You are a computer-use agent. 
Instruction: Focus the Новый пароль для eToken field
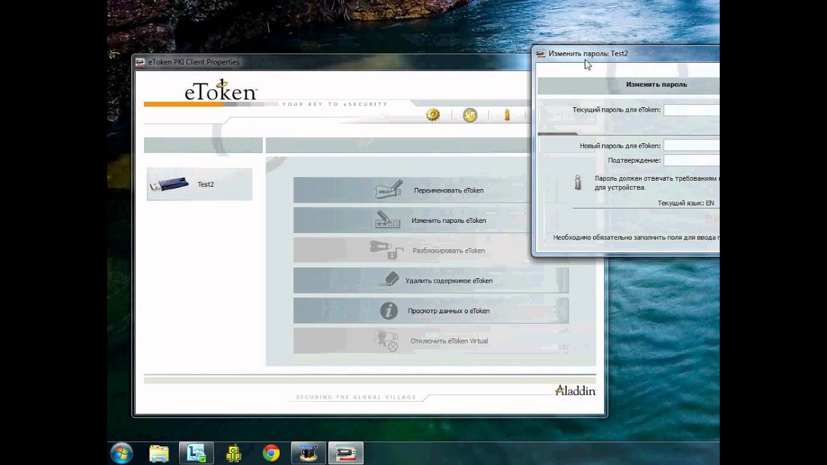coord(691,146)
